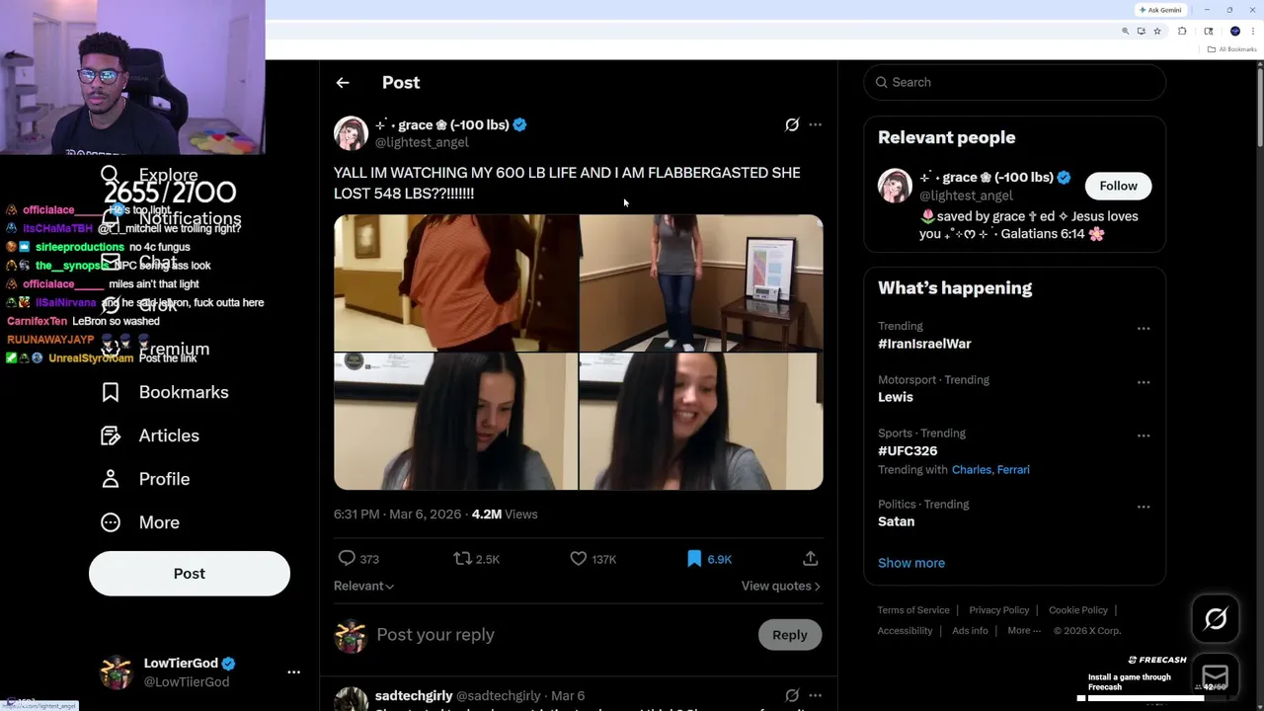Open grace's avatar on the post
Screen dimensions: 1264x711
(x=351, y=133)
